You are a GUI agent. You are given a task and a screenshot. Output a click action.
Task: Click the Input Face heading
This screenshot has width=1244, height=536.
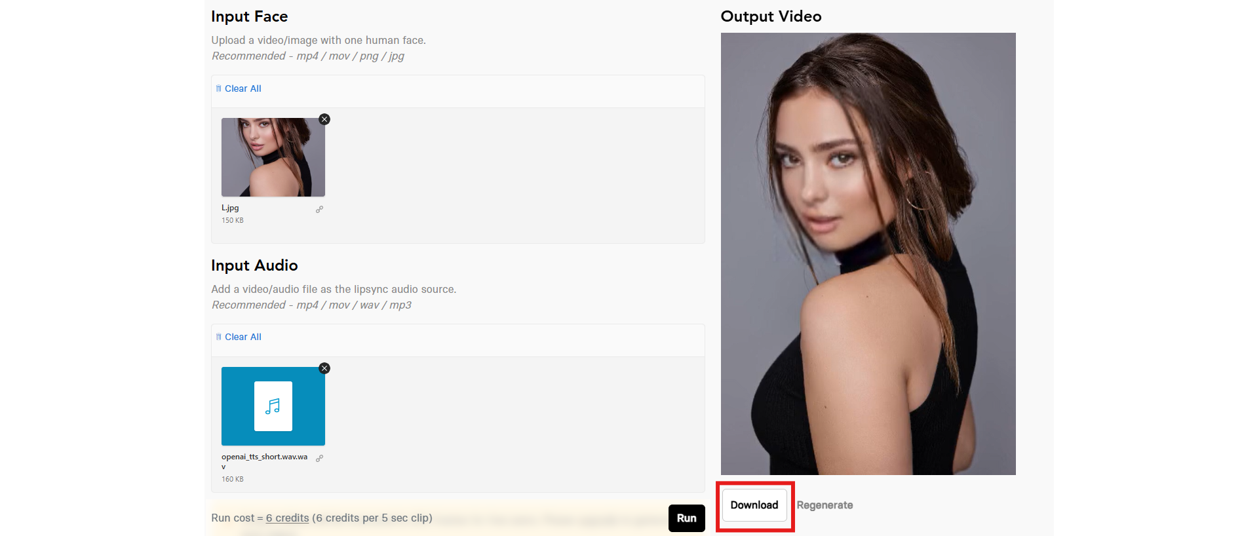point(250,16)
